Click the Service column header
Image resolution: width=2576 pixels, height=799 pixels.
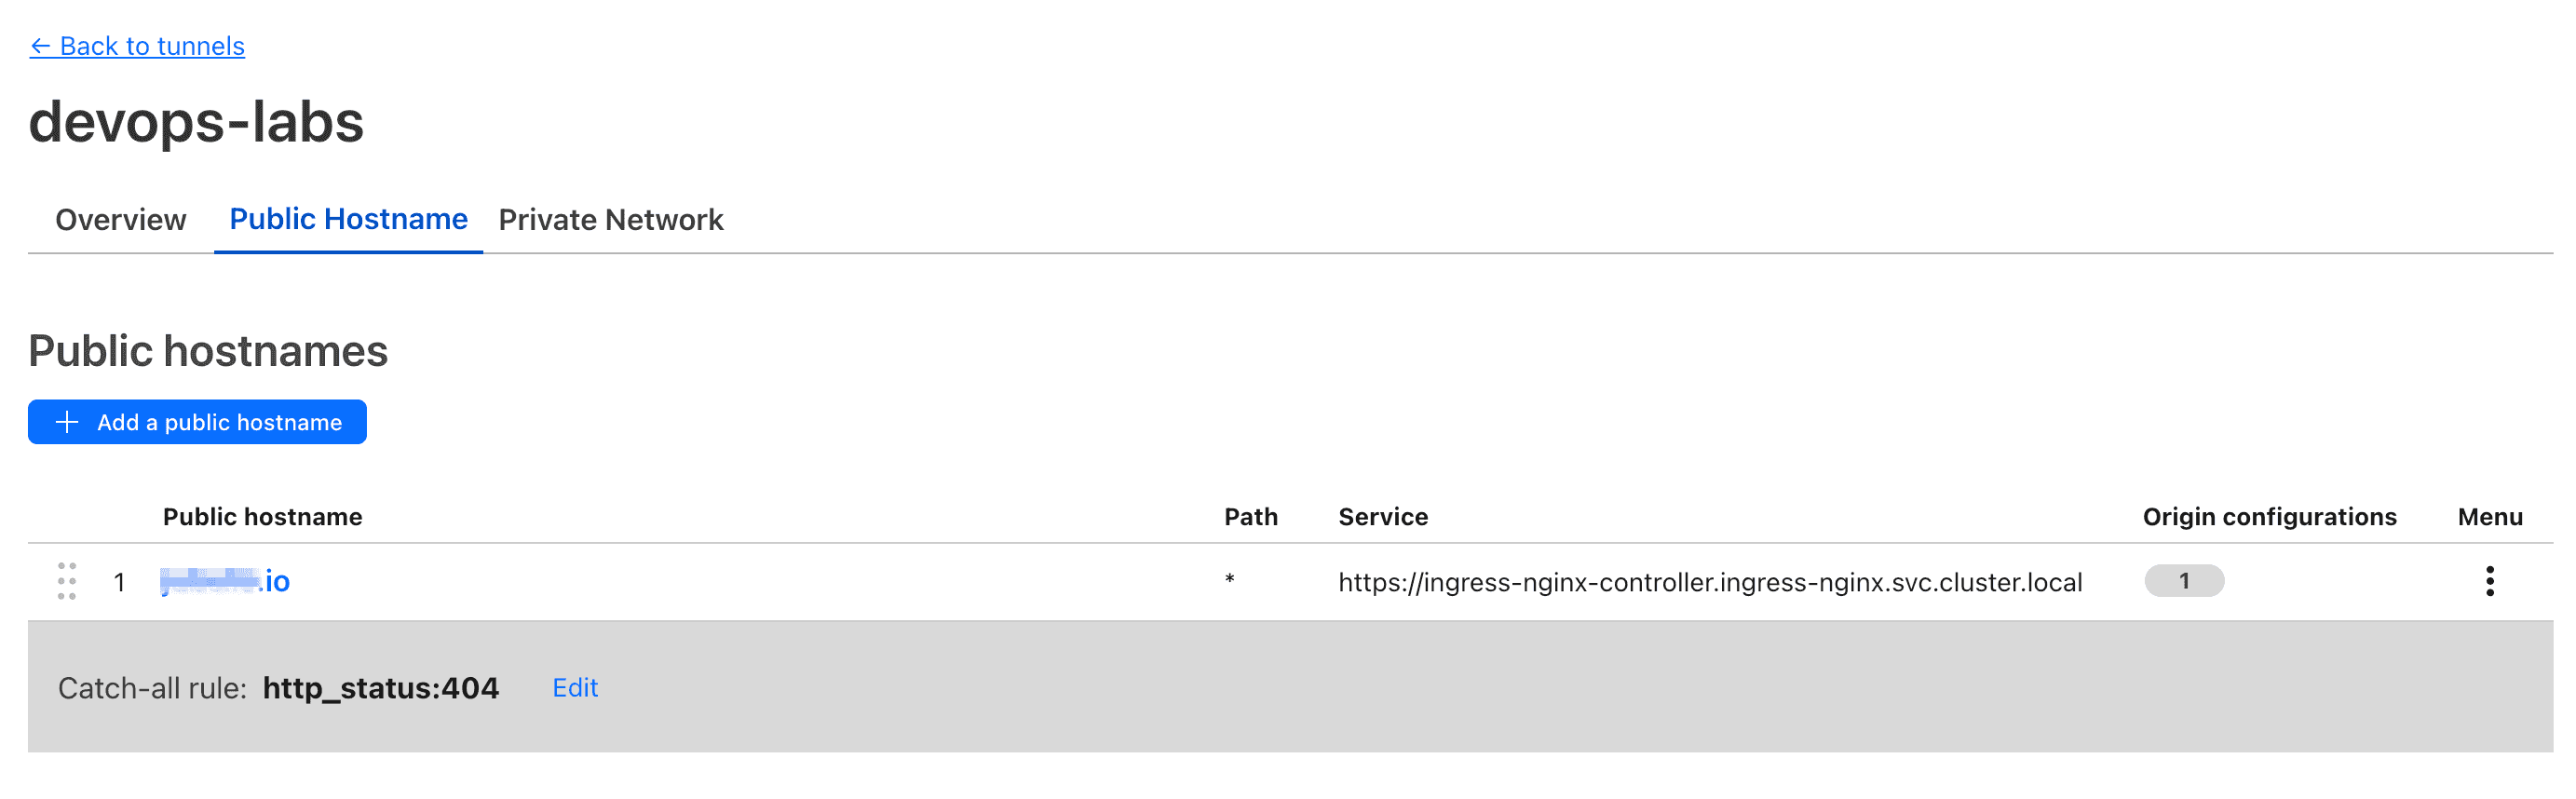tap(1382, 517)
